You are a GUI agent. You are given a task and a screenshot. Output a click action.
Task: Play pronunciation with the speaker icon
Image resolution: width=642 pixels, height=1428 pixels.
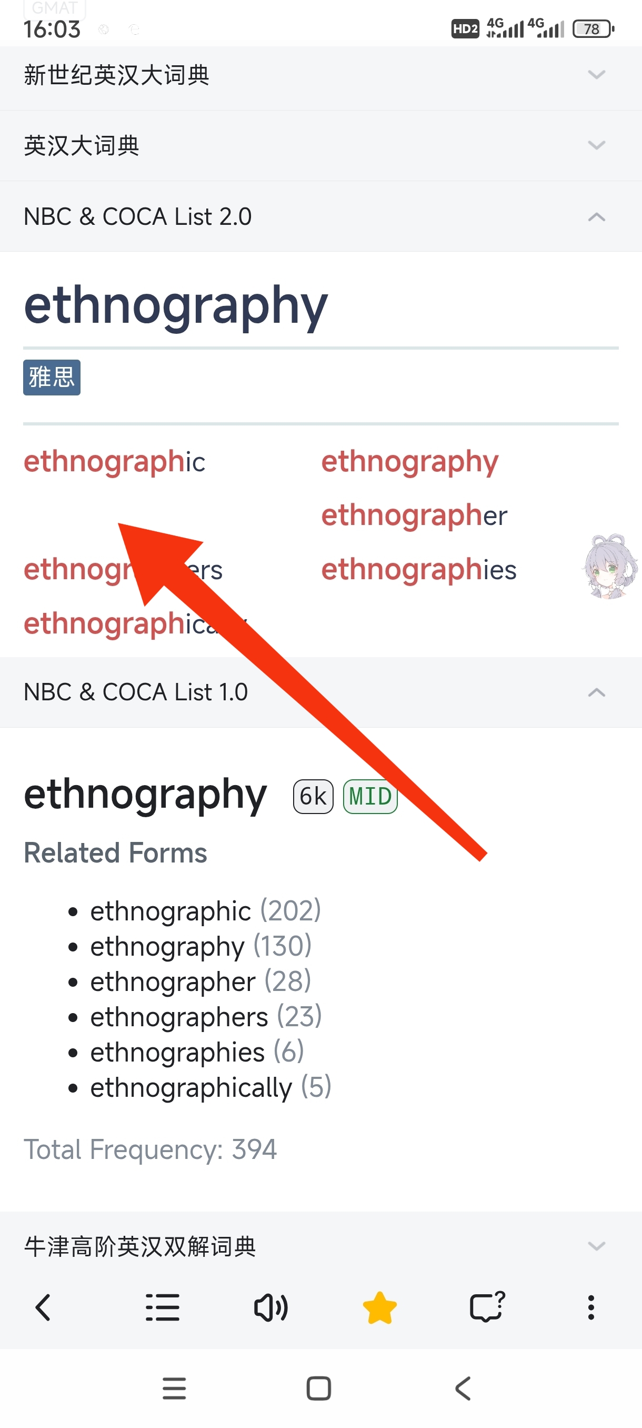[270, 1308]
